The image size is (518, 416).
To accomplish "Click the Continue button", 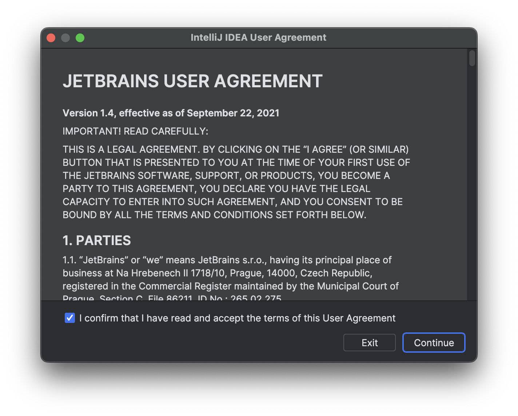I will click(434, 343).
